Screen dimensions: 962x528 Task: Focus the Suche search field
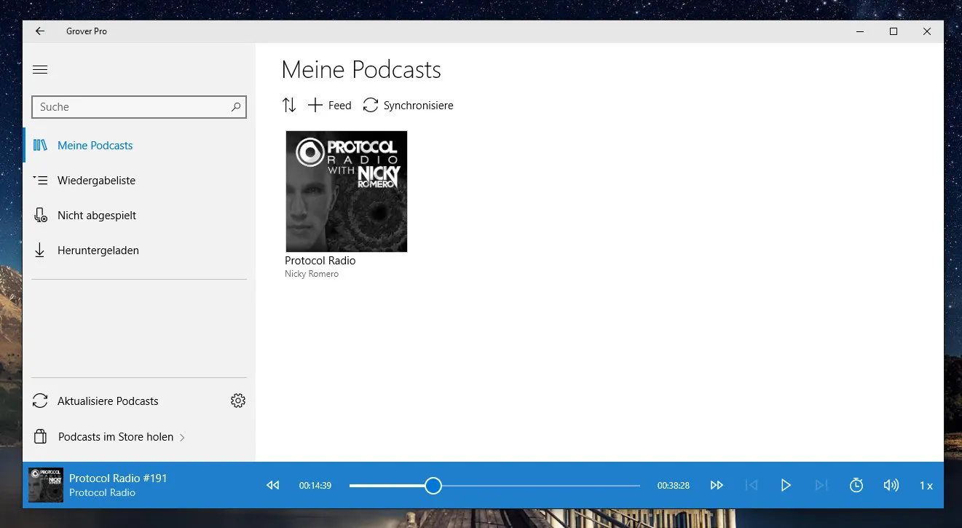click(139, 107)
